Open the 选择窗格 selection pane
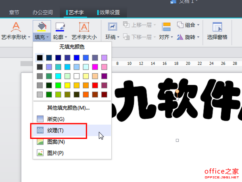Viewport: 242px width, 182px height. point(217,27)
